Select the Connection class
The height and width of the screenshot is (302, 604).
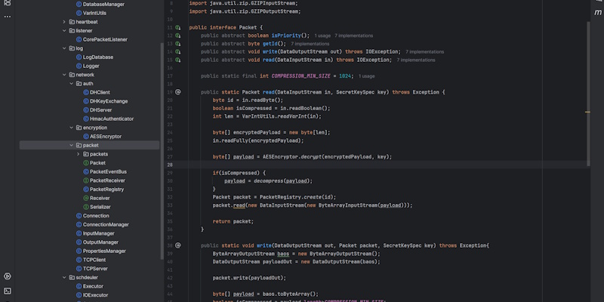click(x=96, y=216)
